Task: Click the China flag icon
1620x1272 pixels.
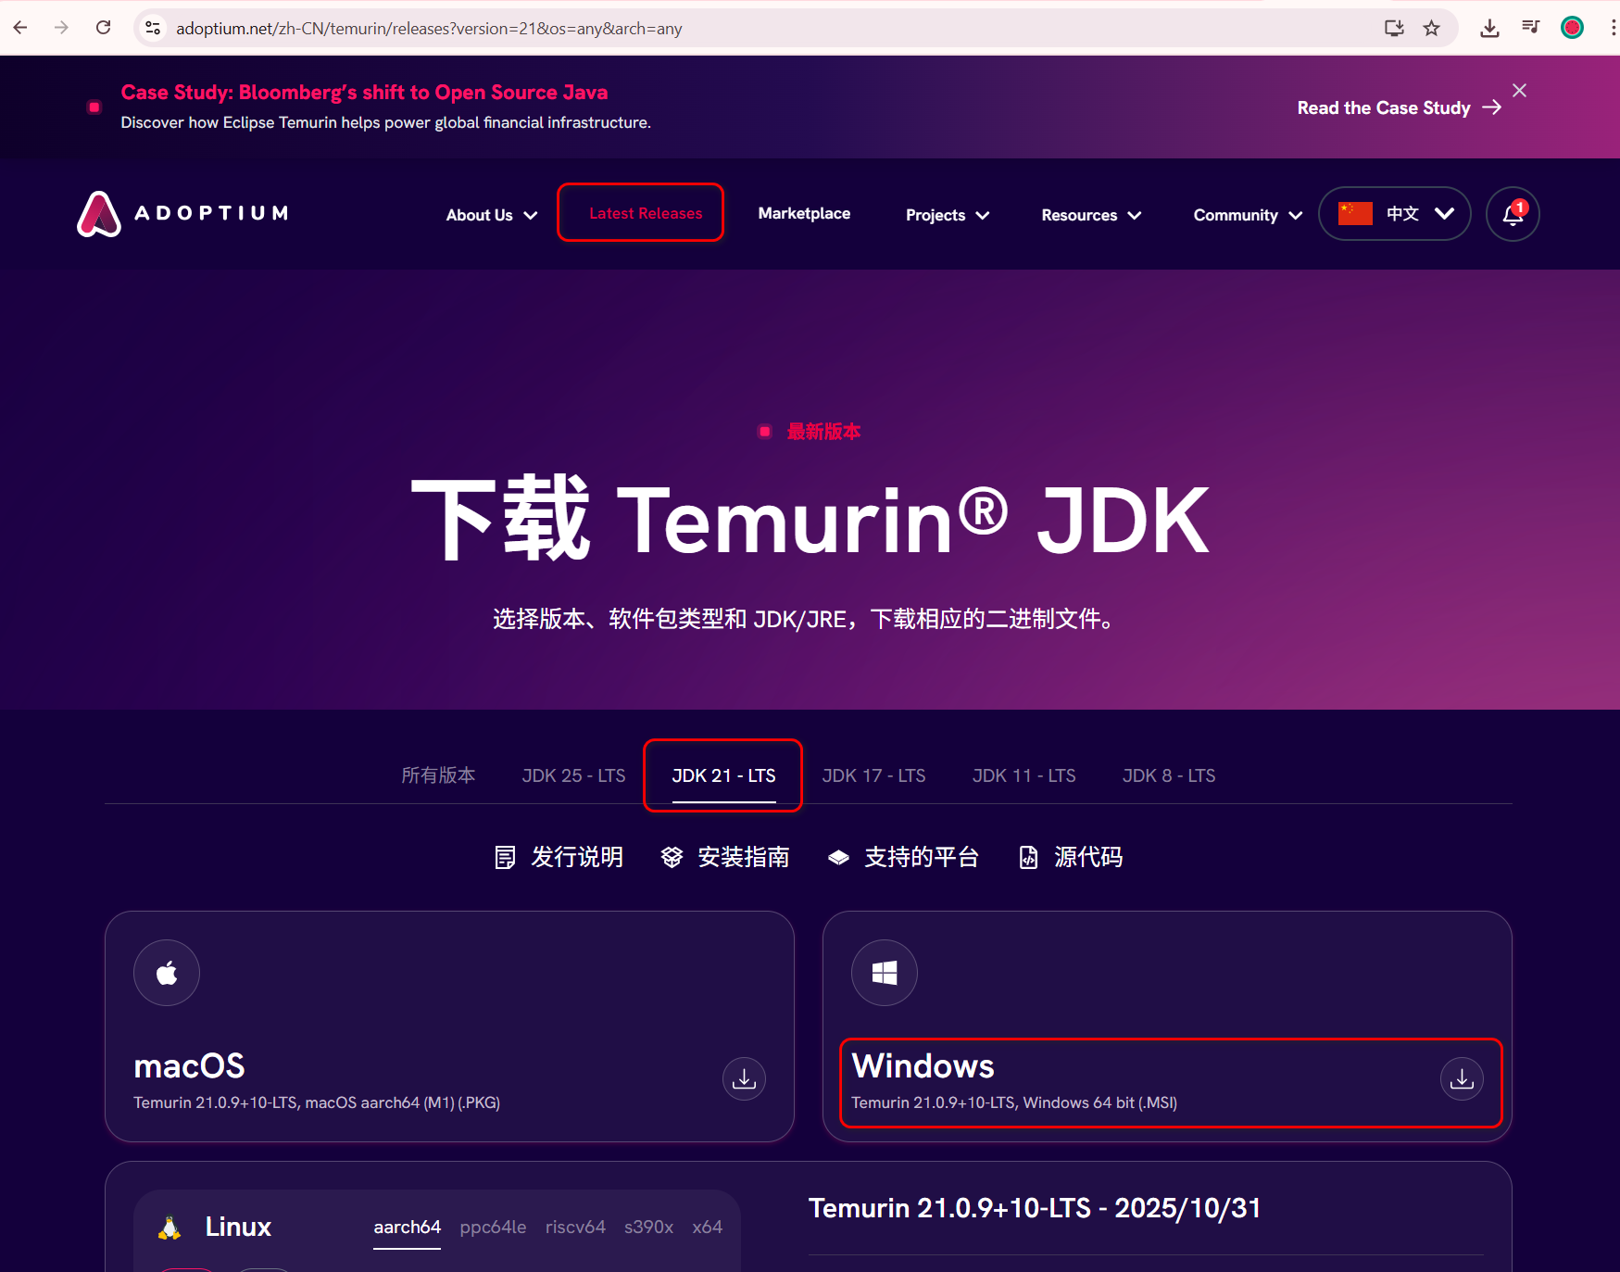Action: (x=1355, y=213)
